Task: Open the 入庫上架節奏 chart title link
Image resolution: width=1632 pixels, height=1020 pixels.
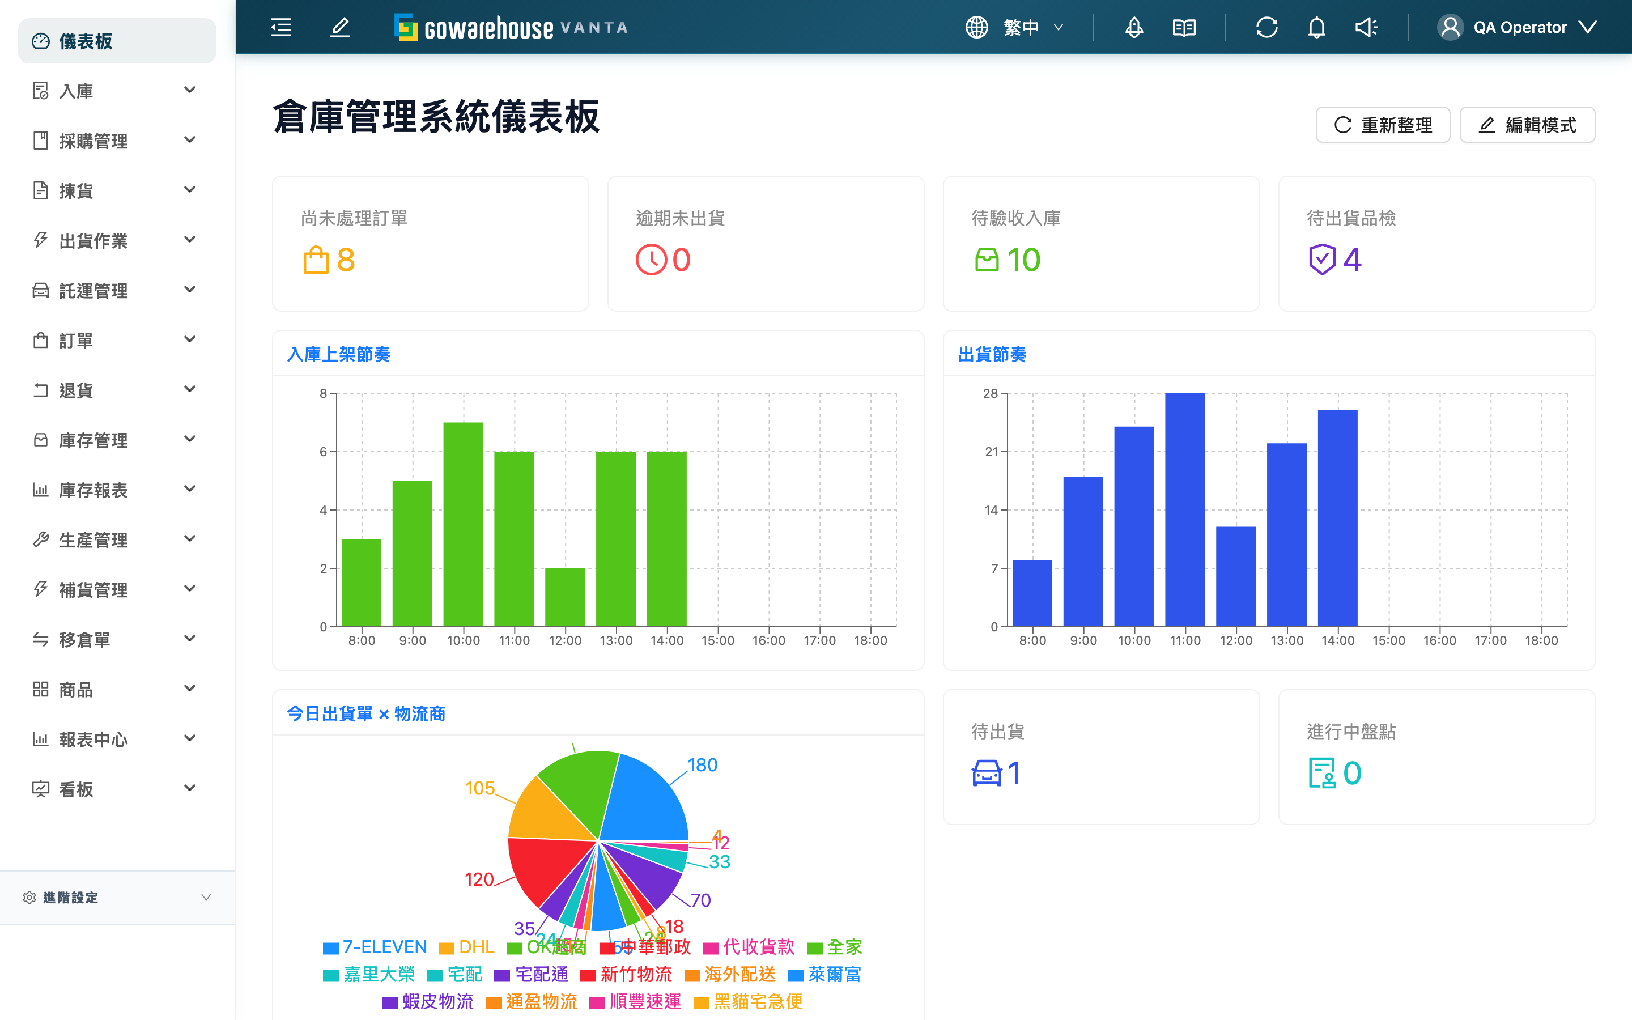Action: click(x=338, y=354)
